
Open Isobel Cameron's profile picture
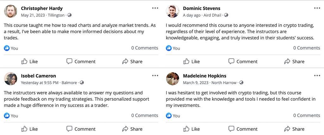click(x=10, y=79)
